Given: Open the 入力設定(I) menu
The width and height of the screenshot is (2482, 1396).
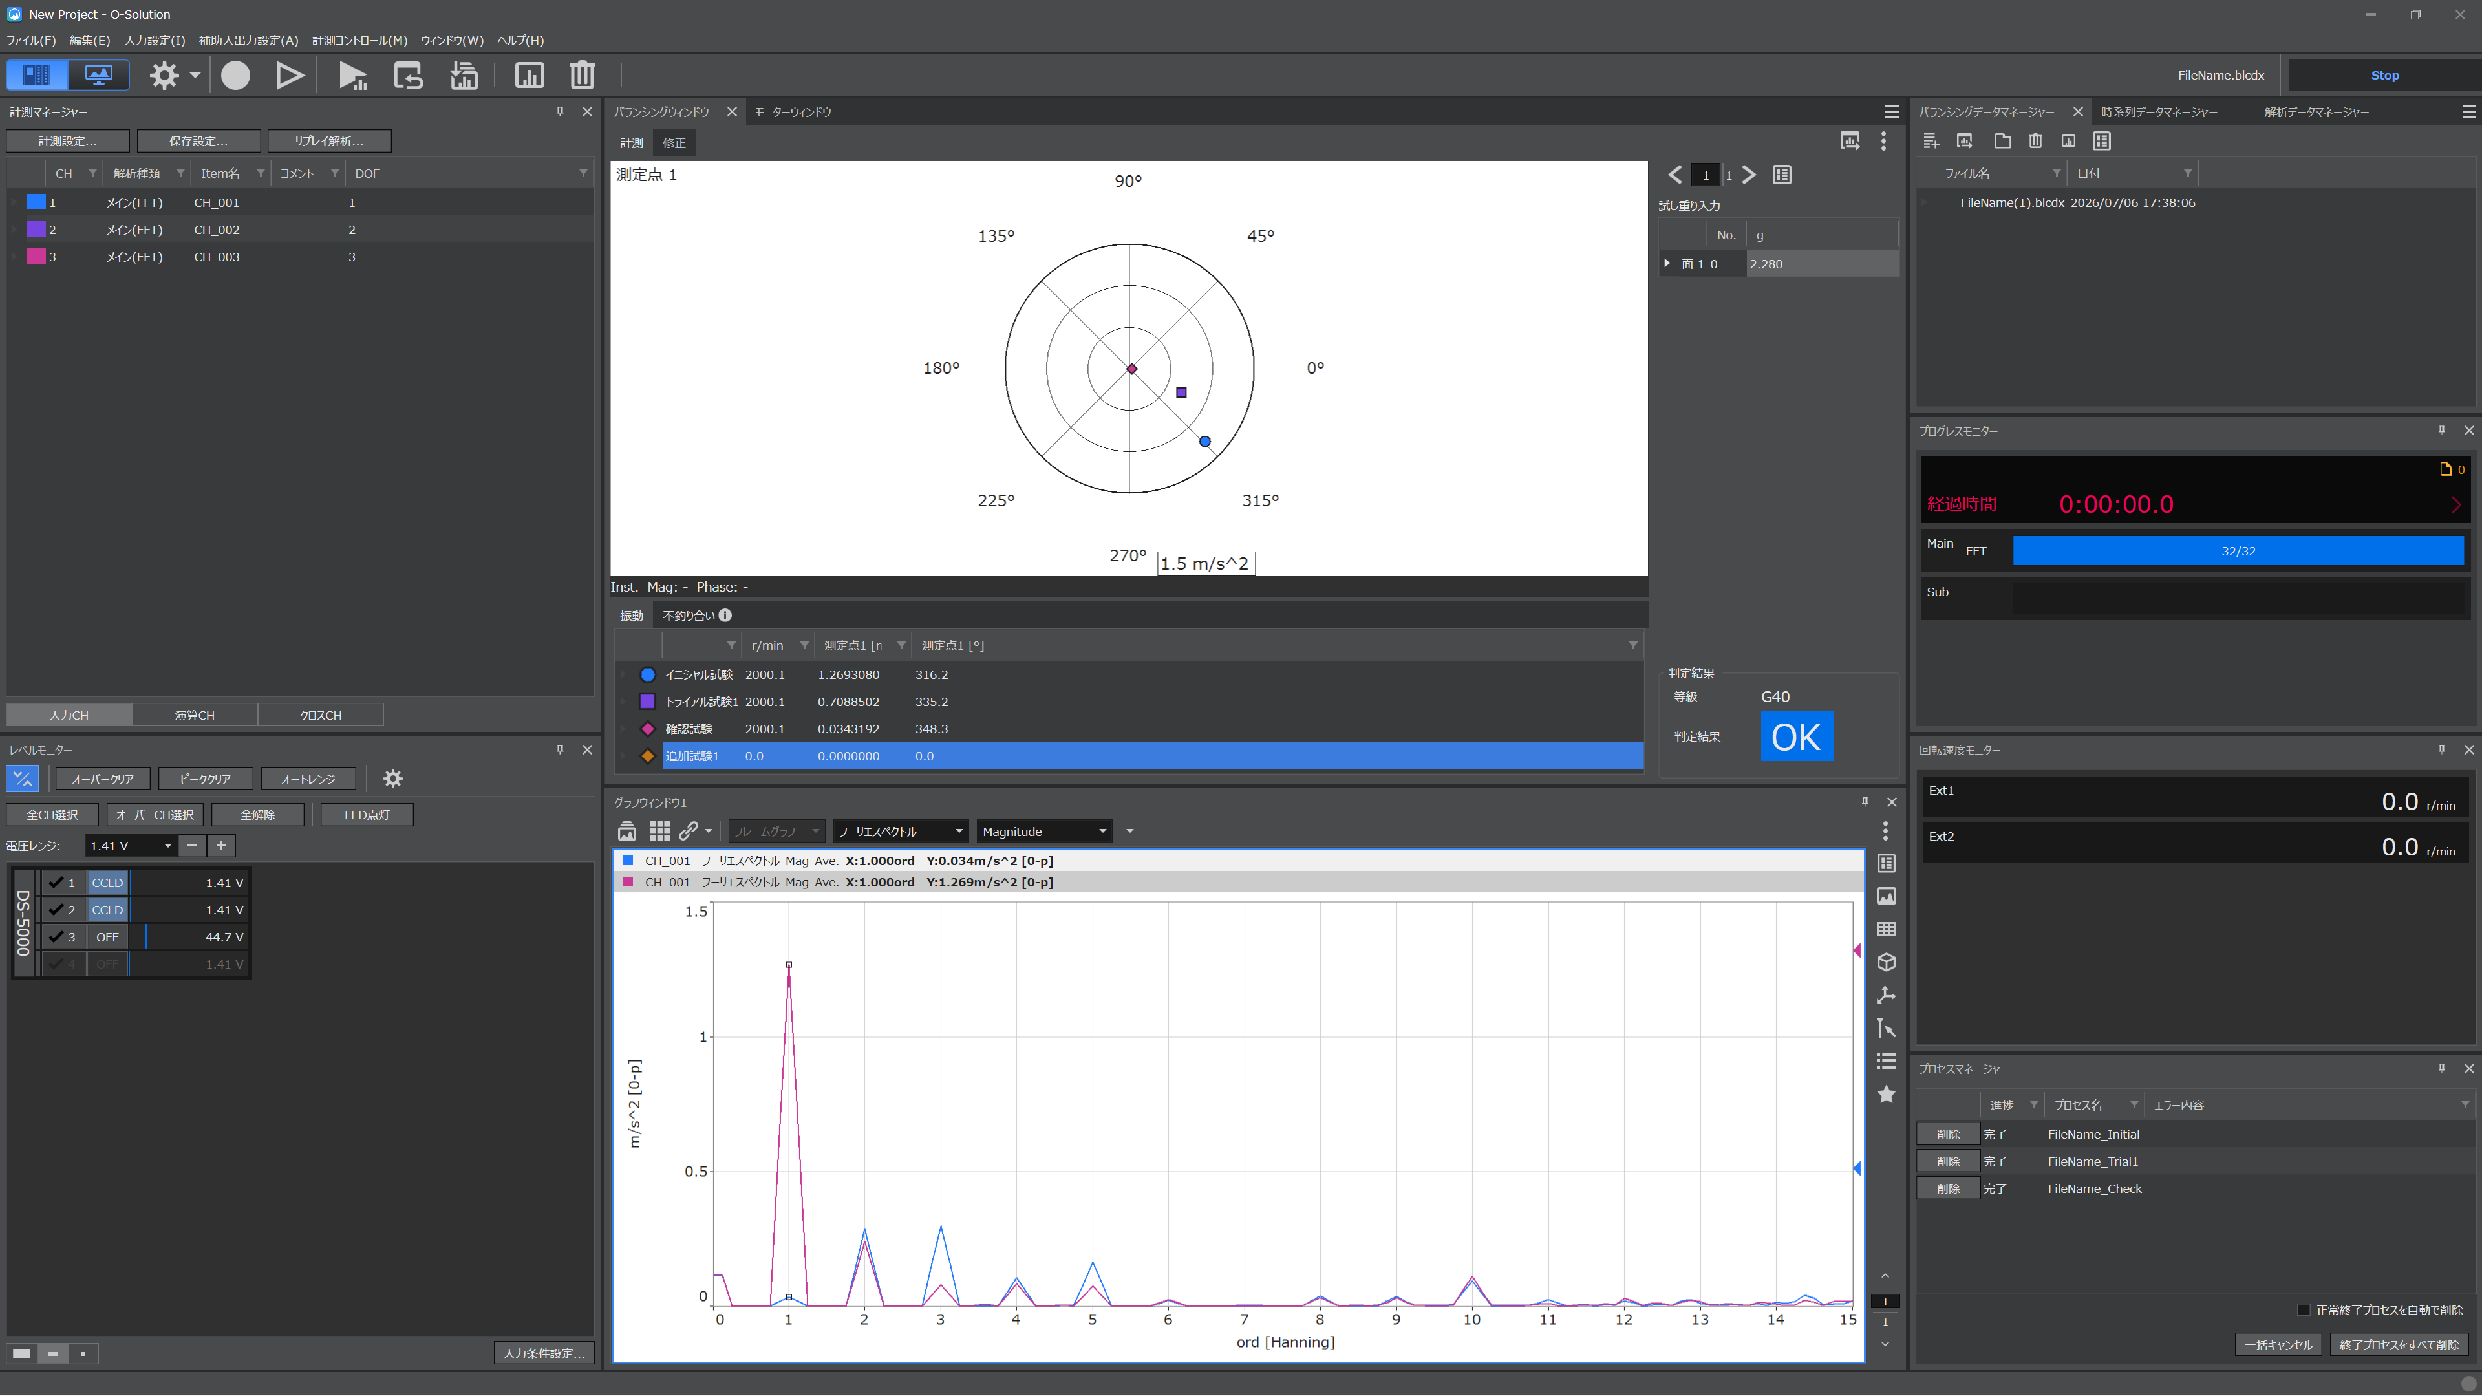Looking at the screenshot, I should click(x=154, y=41).
